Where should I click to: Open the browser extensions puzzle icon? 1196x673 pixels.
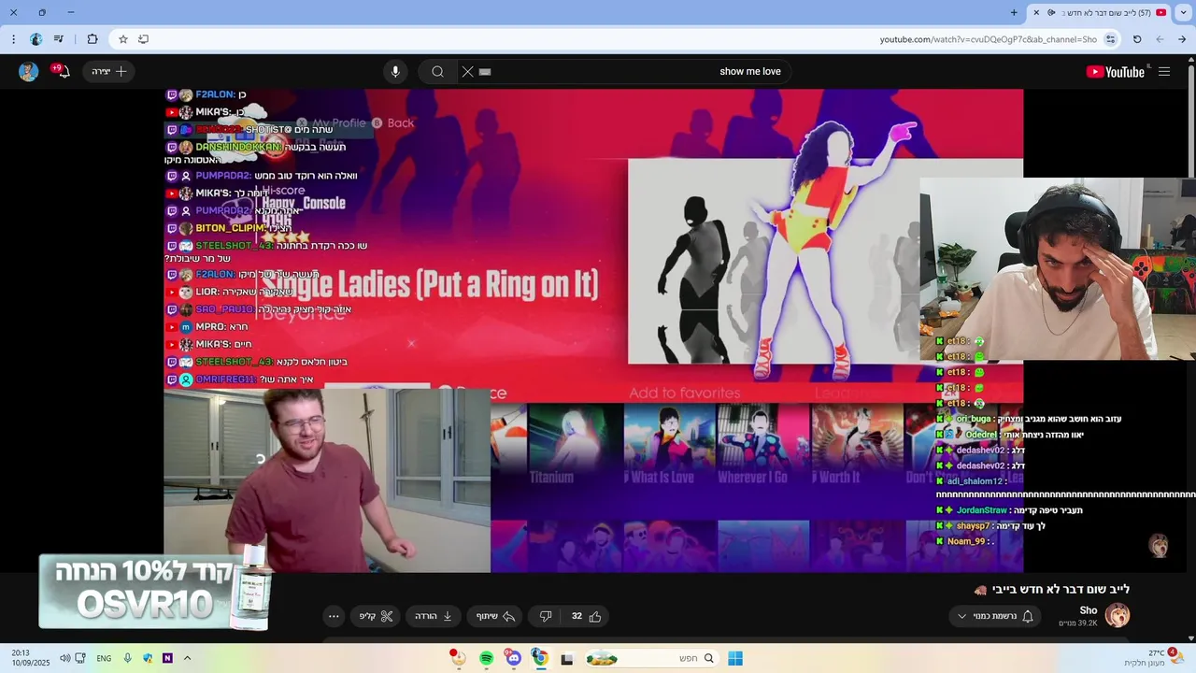[92, 39]
